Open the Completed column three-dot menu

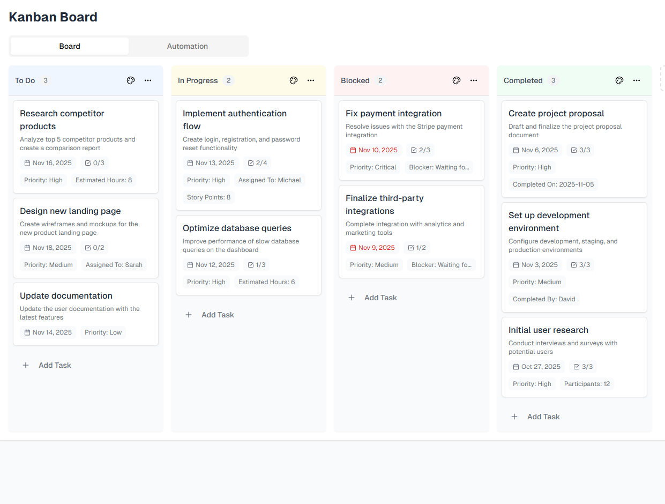[636, 80]
